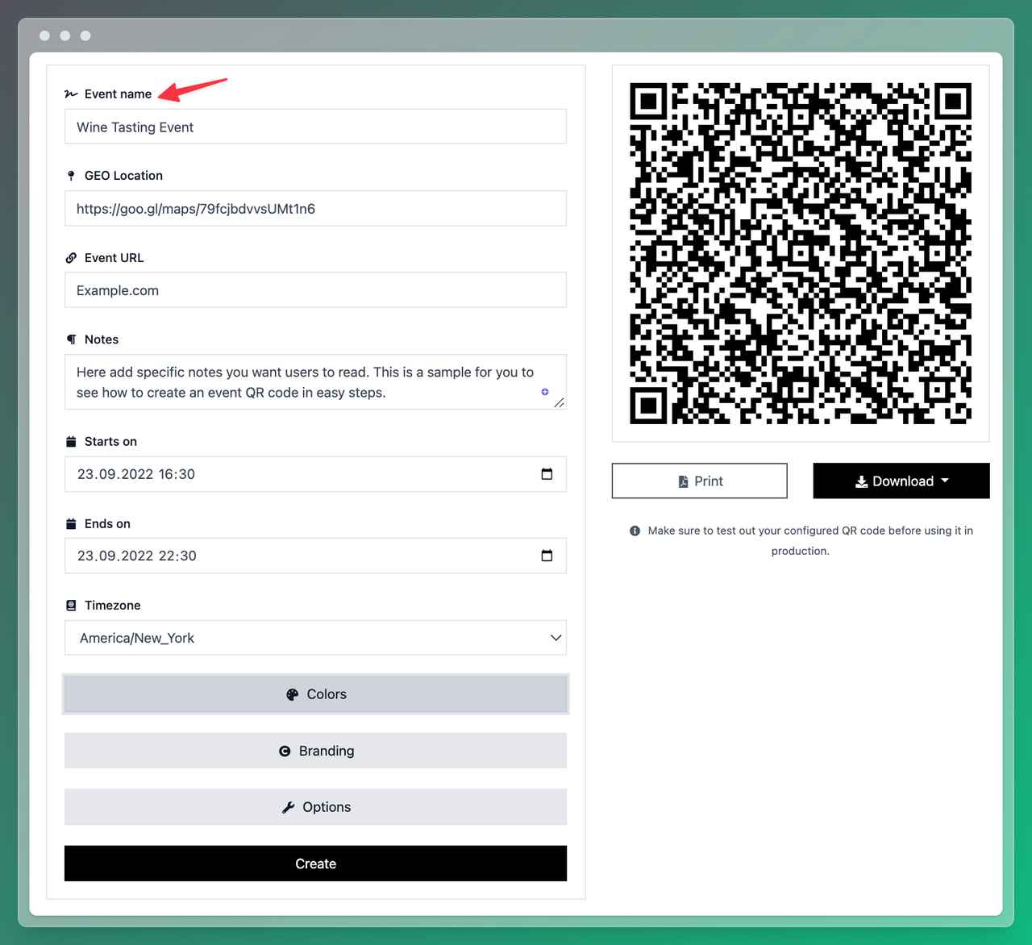Click the info icon beside the QR warning
Image resolution: width=1032 pixels, height=945 pixels.
635,531
